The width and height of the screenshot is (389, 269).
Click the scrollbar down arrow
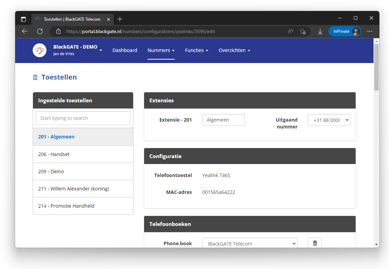click(x=376, y=245)
